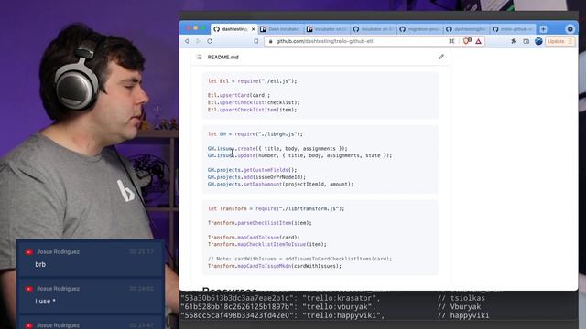Click the 'i use *' chat message
This screenshot has height=329, width=586.
coord(45,301)
